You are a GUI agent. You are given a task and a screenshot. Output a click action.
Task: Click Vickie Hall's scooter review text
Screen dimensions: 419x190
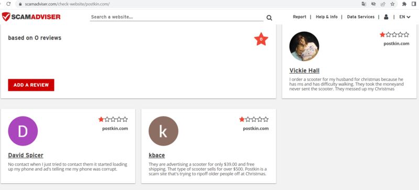pyautogui.click(x=347, y=84)
